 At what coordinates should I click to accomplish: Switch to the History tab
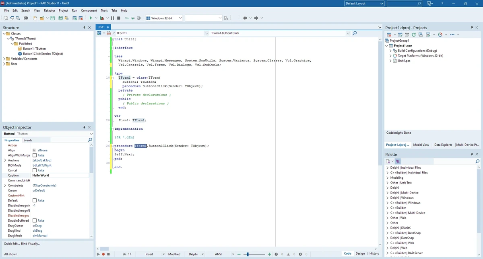[x=374, y=253]
